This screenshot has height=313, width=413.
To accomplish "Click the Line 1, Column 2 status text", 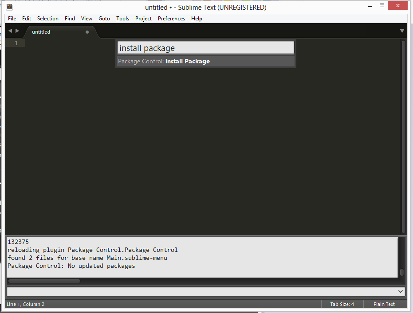I will click(x=26, y=304).
